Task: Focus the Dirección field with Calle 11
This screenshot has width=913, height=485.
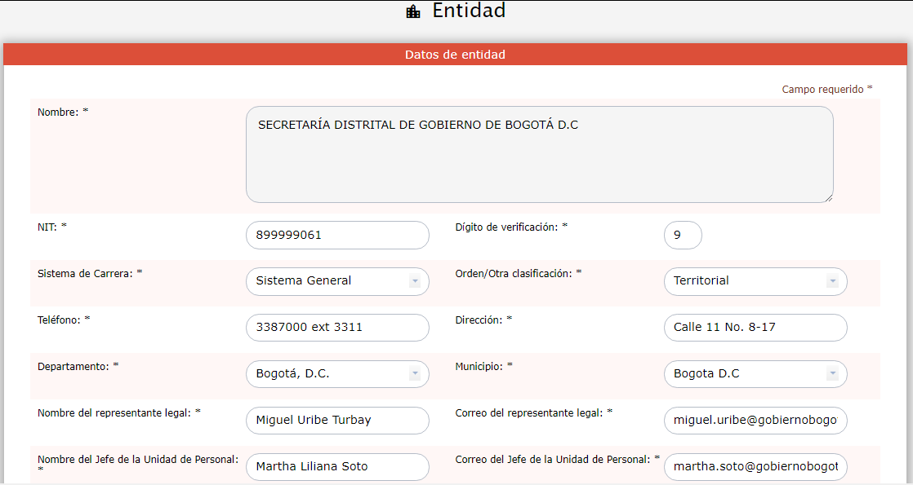Action: [x=755, y=328]
